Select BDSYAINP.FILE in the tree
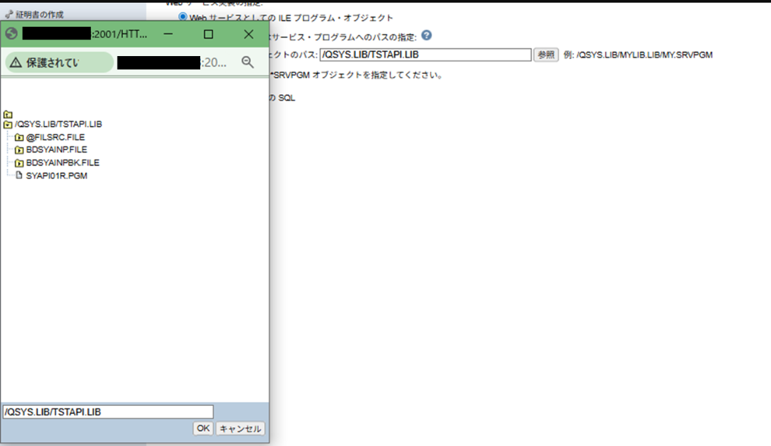Viewport: 771px width, 446px height. pyautogui.click(x=57, y=150)
